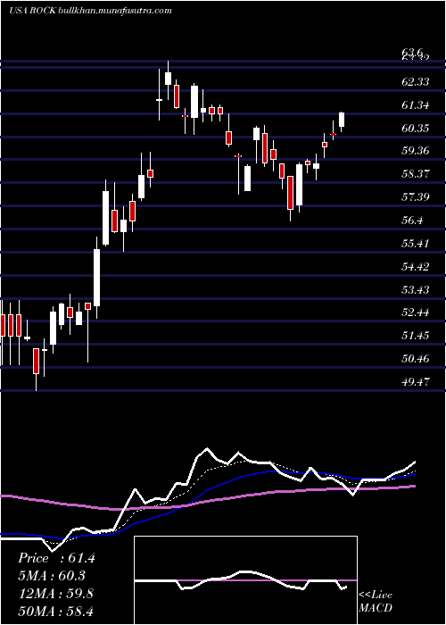This screenshot has width=446, height=625.
Task: Click the red candle with lowest wick near 49.47
Action: [x=36, y=364]
